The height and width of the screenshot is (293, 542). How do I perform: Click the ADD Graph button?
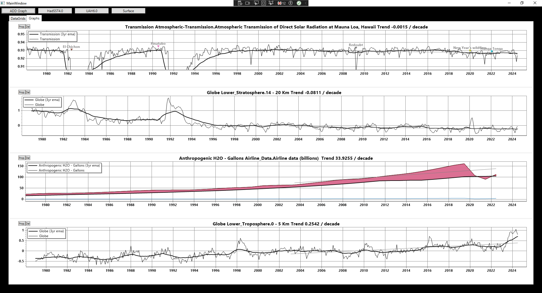pos(18,11)
